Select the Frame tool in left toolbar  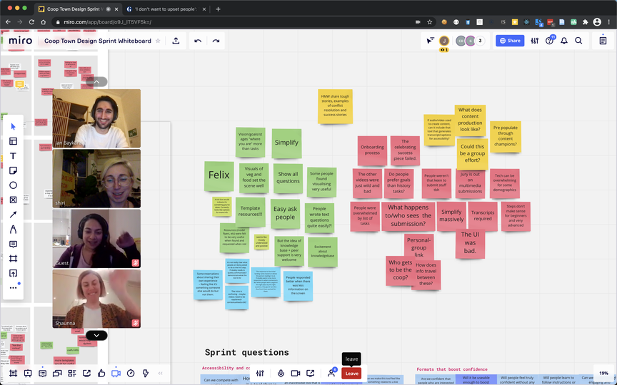13,259
